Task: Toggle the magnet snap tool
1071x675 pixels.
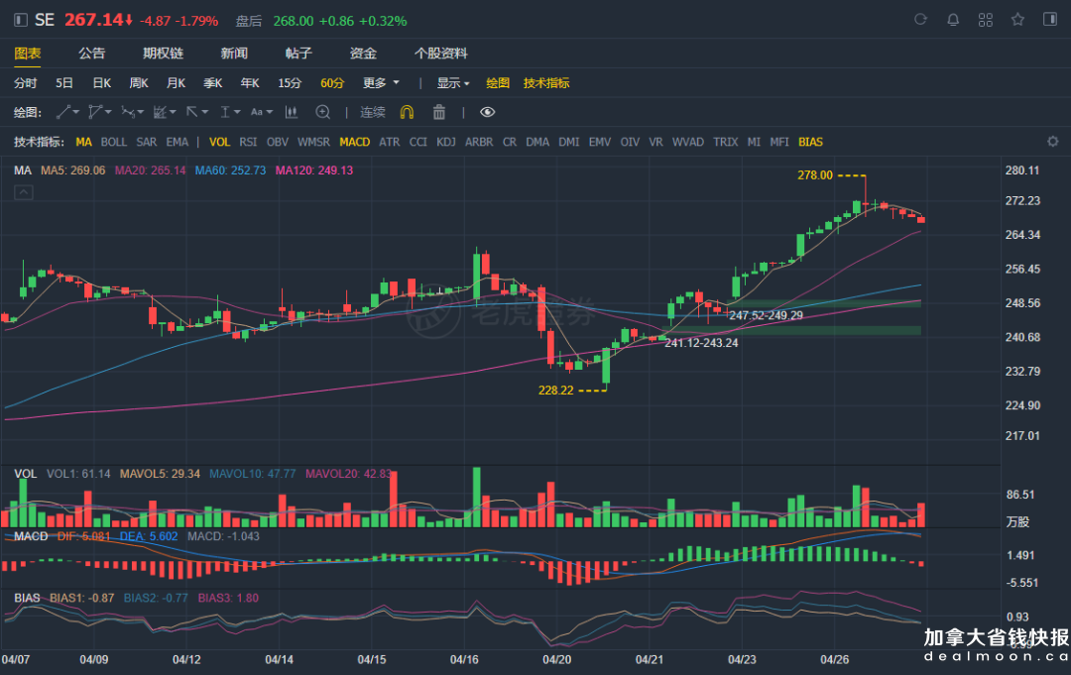Action: pyautogui.click(x=407, y=112)
